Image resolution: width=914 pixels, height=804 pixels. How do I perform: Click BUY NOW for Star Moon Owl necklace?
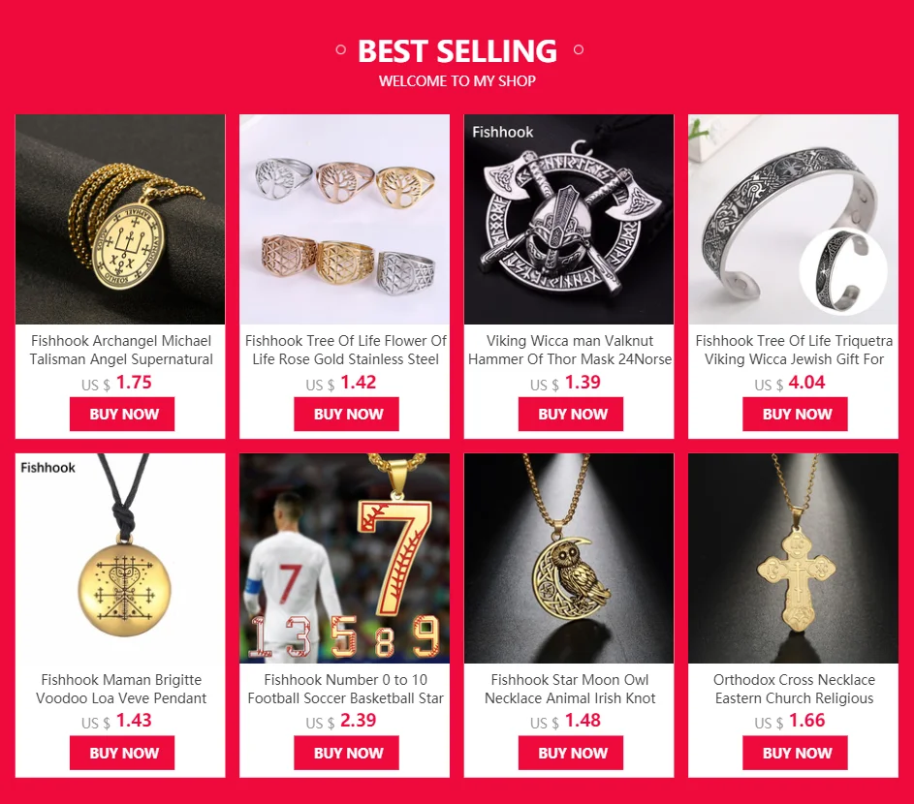pos(571,753)
